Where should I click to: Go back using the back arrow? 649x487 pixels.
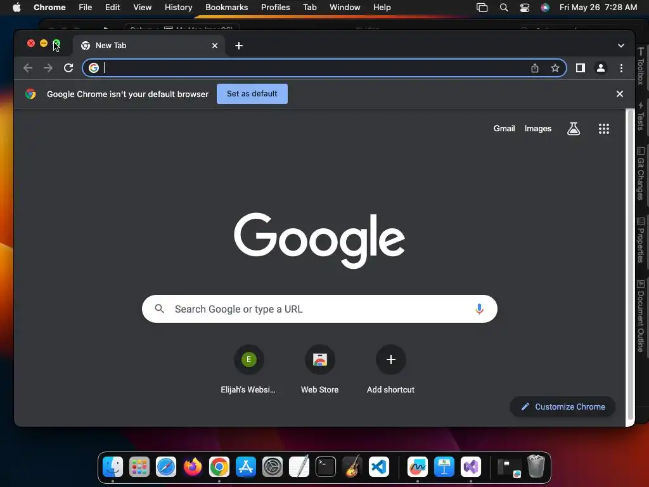tap(28, 68)
